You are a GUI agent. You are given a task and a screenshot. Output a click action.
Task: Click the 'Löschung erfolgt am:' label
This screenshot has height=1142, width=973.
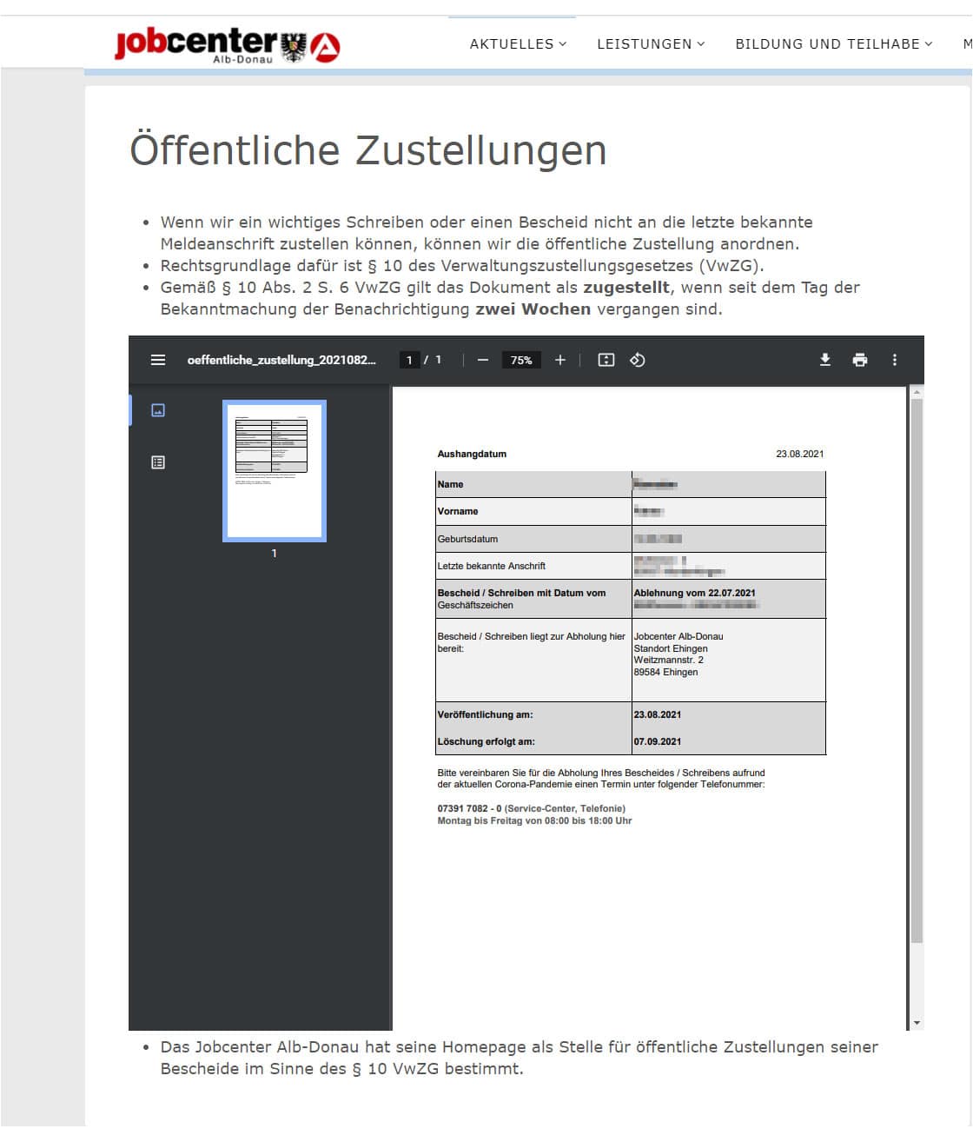[x=486, y=741]
